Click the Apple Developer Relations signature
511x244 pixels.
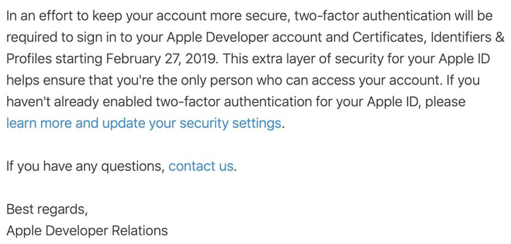point(87,231)
